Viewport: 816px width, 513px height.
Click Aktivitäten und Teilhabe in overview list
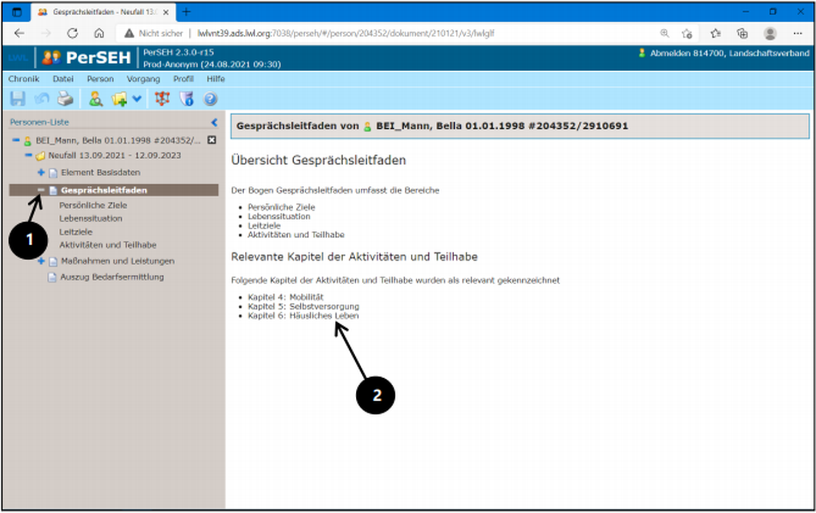pos(296,235)
